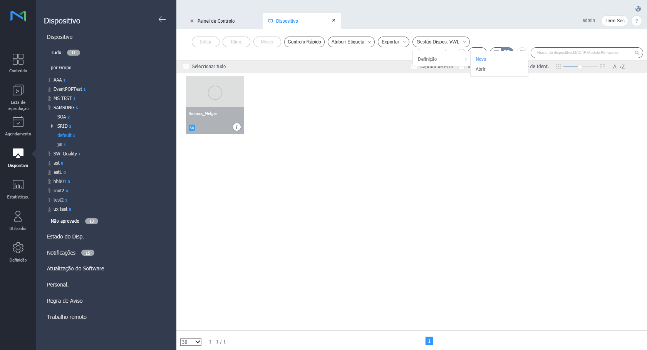Select the SAMSUNG group
Viewport: 647px width, 350px height.
(x=64, y=108)
